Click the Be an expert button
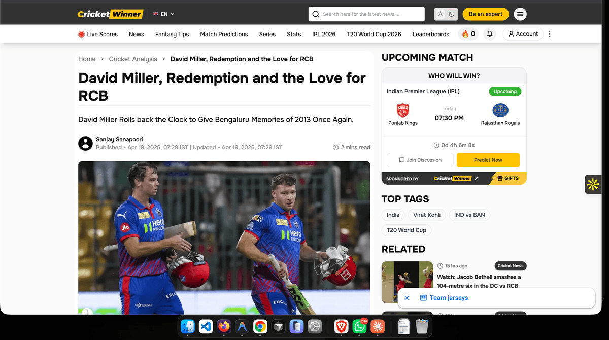This screenshot has width=609, height=340. [486, 14]
